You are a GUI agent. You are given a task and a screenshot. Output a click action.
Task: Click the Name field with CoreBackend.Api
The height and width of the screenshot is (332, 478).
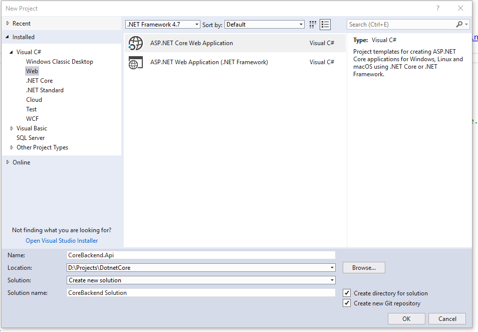(201, 255)
